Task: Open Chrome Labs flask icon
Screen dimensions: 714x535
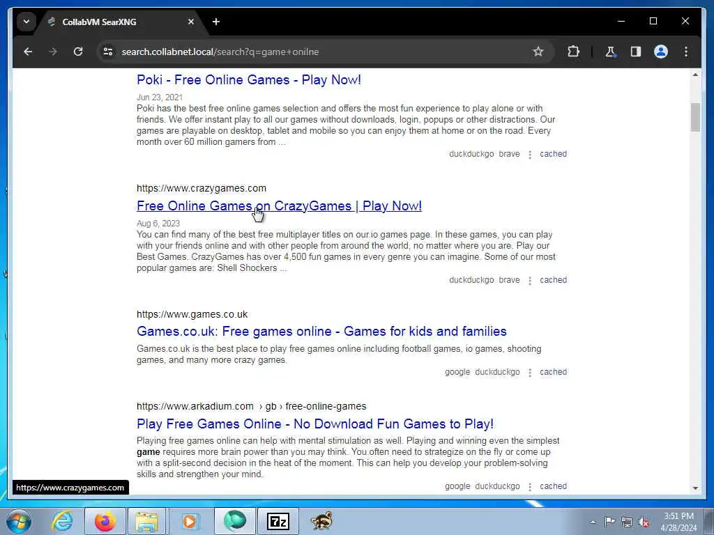Action: click(x=610, y=52)
